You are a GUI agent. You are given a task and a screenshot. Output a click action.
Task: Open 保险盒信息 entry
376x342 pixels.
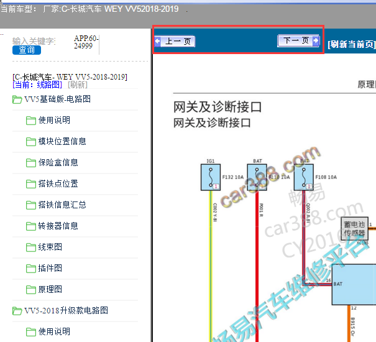[58, 162]
